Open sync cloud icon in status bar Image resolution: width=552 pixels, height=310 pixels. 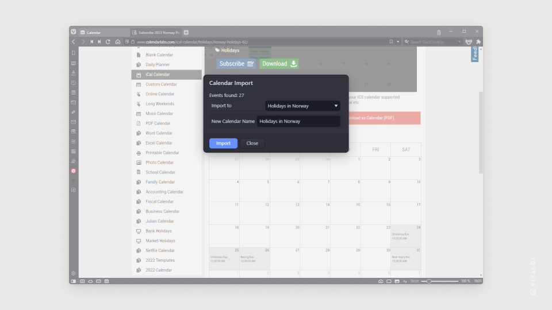coord(90,281)
